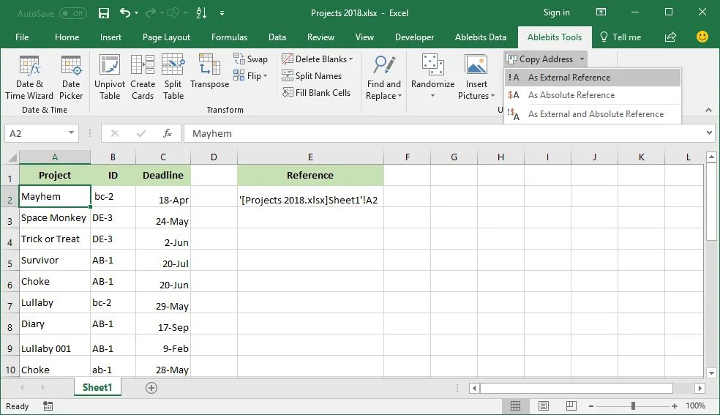Expand the Flip dropdown
The image size is (720, 415).
tap(265, 76)
